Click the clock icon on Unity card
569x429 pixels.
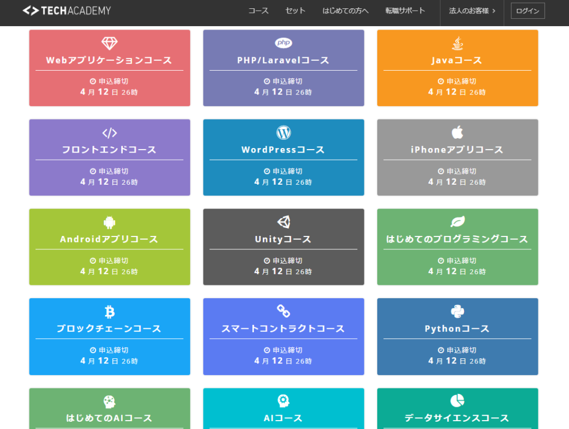click(x=267, y=260)
